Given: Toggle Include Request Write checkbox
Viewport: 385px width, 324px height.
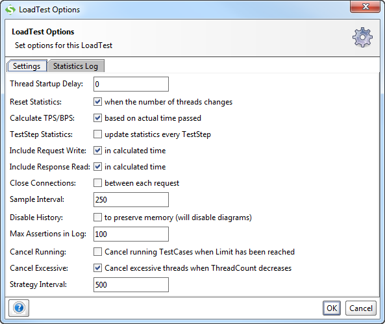Looking at the screenshot, I should pyautogui.click(x=98, y=151).
